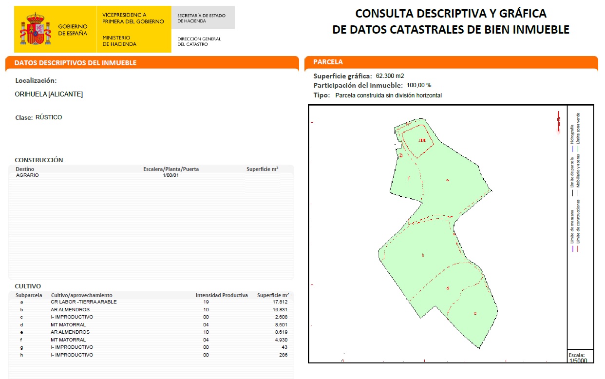Click the Spanish coat of arms emblem

(x=35, y=29)
